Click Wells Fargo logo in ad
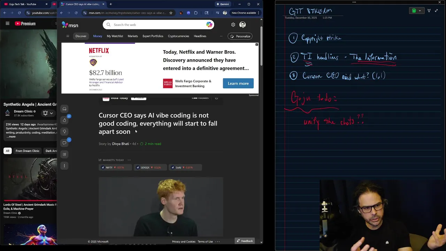The image size is (446, 251). click(x=168, y=83)
